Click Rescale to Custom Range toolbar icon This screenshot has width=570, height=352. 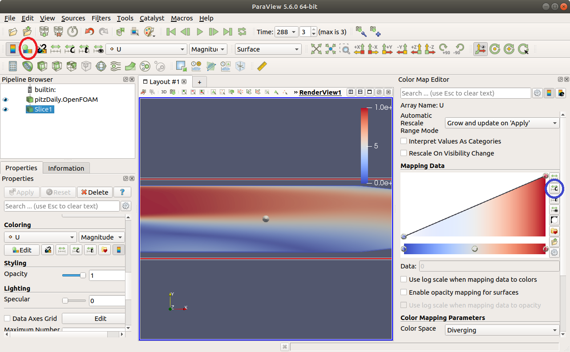tap(70, 49)
